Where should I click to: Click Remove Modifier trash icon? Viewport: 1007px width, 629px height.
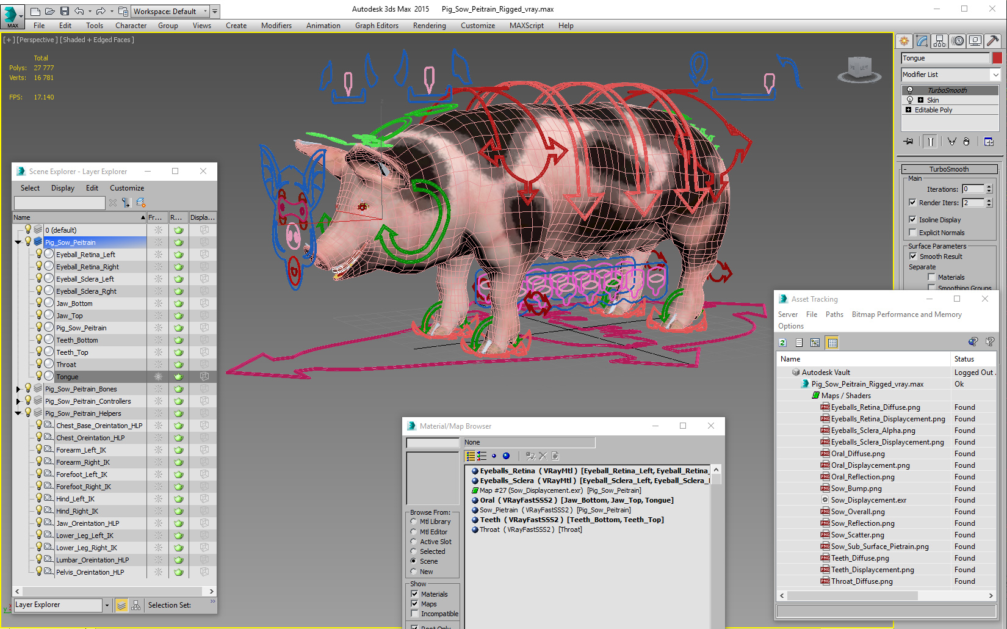pos(966,142)
